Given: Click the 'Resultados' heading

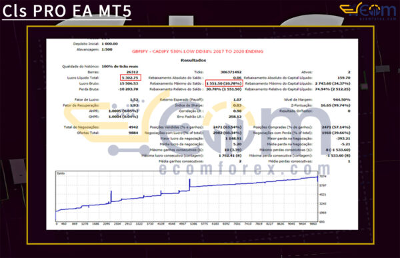Looking at the screenshot, I should [193, 60].
